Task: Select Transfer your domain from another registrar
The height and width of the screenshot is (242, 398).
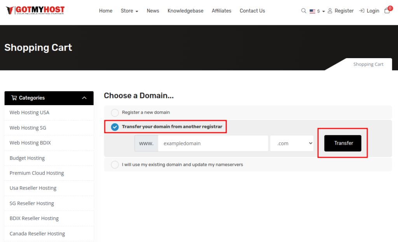Action: coord(115,127)
